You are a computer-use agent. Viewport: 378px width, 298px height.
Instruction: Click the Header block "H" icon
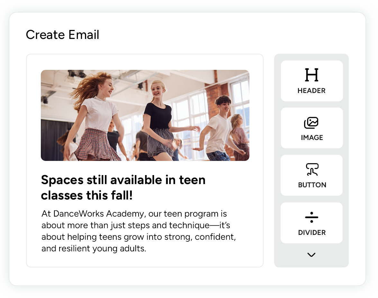pos(311,75)
